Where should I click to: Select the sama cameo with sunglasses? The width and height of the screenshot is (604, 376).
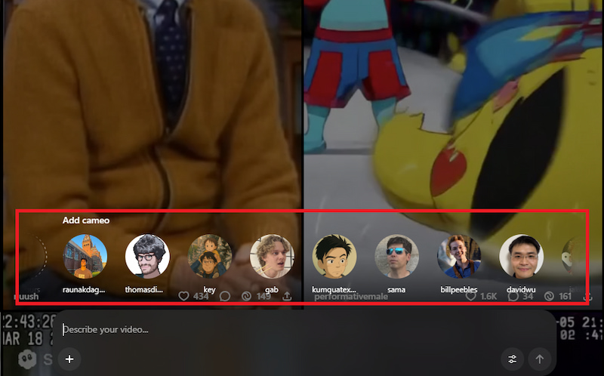(x=397, y=256)
